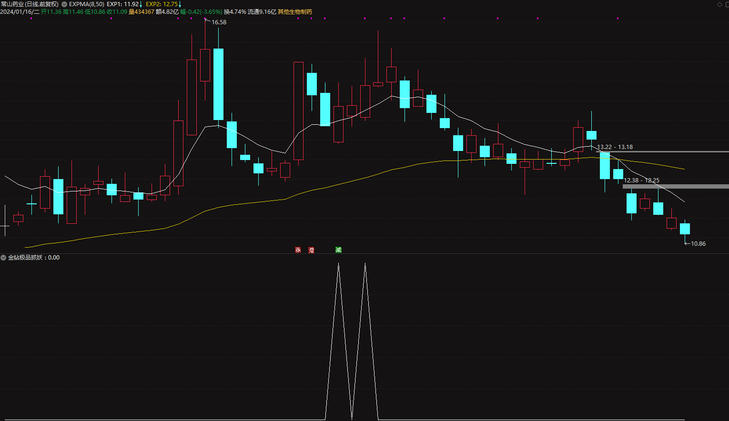Click the red 港 event marker icon
729x421 pixels.
(x=311, y=250)
